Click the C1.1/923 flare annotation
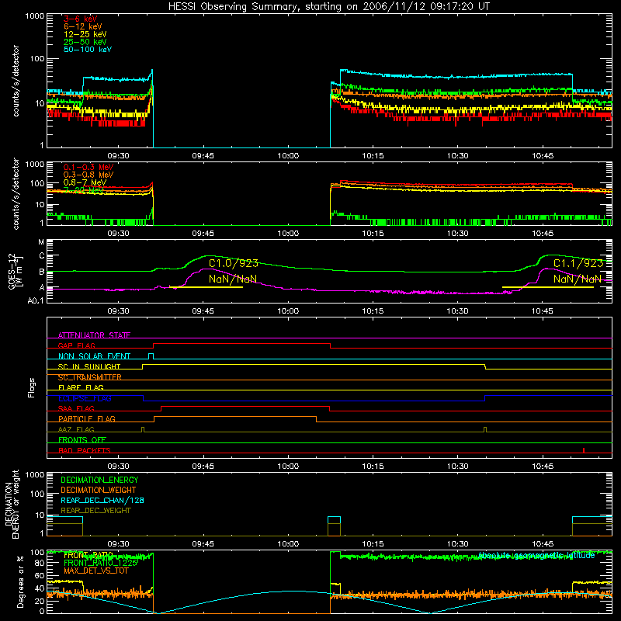 coord(578,263)
